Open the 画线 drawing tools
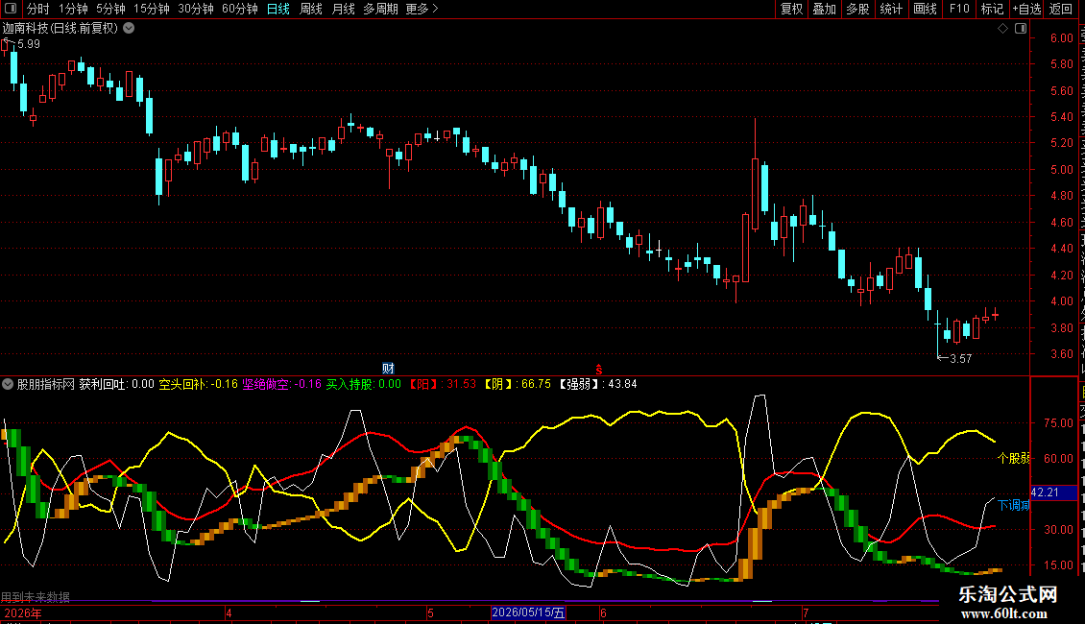Screen dimensions: 1085x624 pyautogui.click(x=926, y=9)
